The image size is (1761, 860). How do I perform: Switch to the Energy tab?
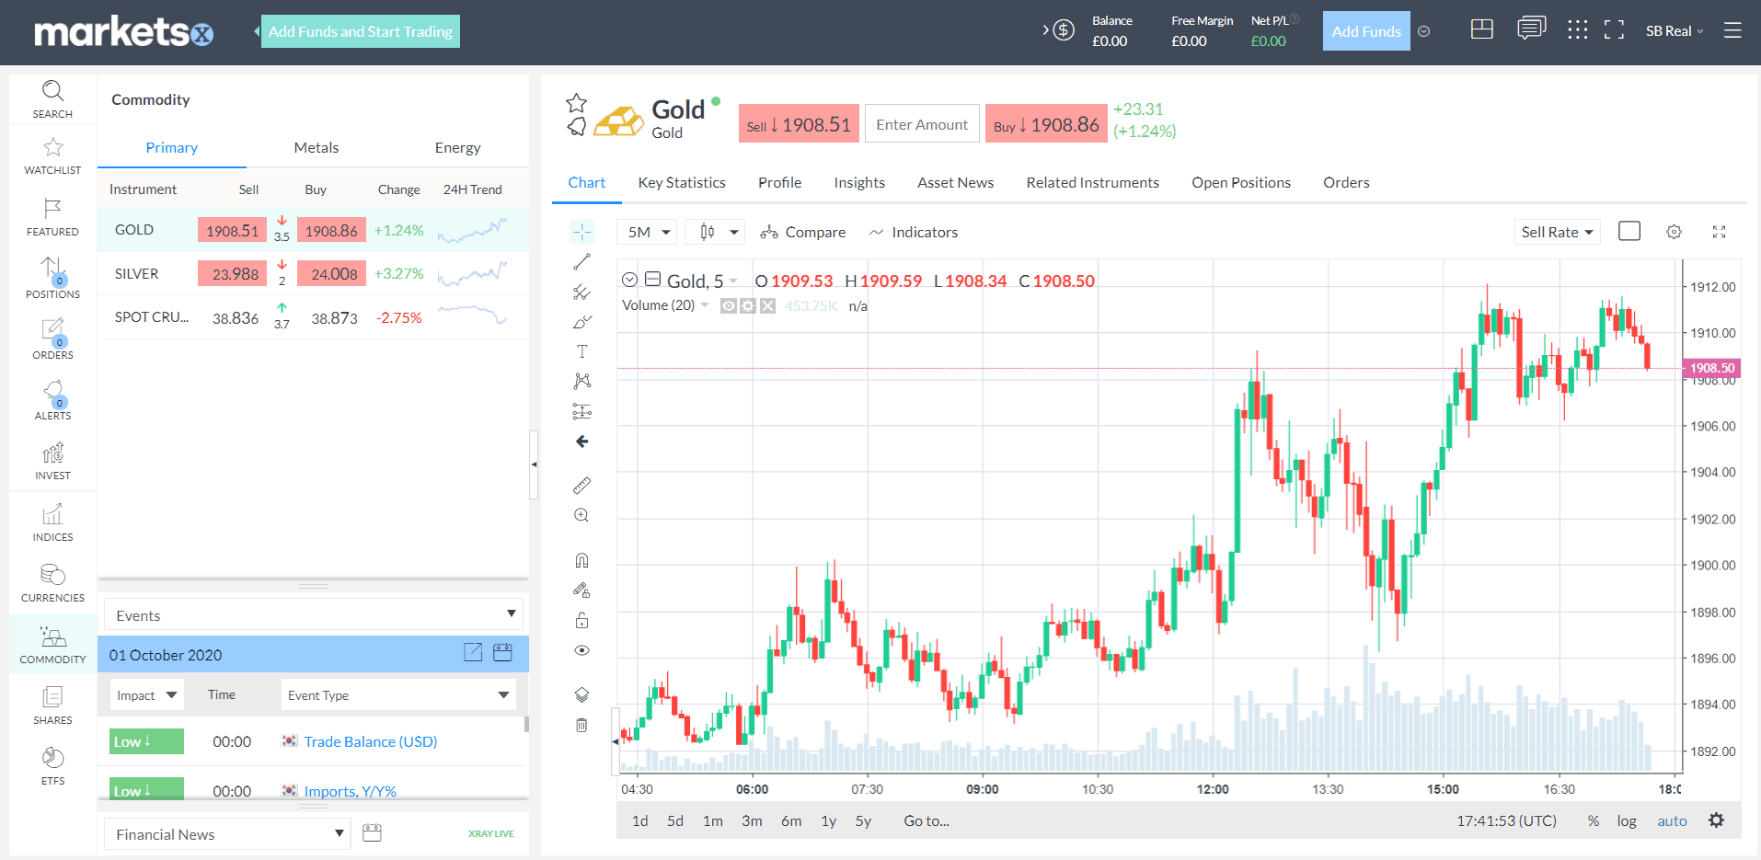pos(457,147)
